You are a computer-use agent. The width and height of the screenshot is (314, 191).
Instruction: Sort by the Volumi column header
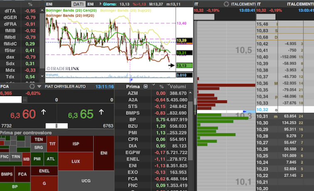178,86
